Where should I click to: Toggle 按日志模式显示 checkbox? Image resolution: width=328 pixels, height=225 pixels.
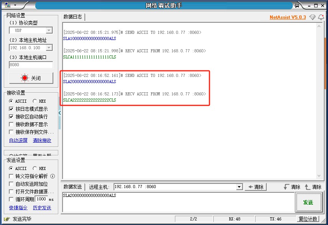click(11, 109)
